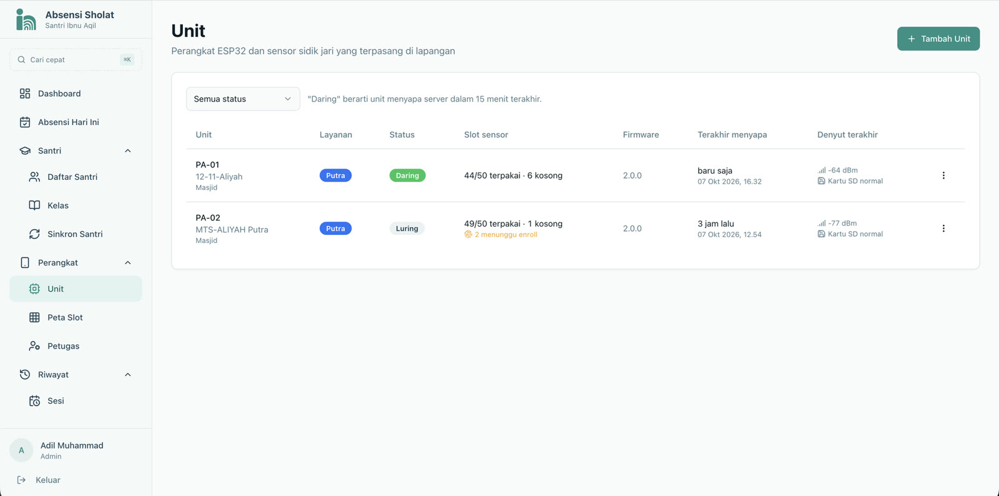
Task: Click the PA-02 unit name
Action: (x=208, y=218)
